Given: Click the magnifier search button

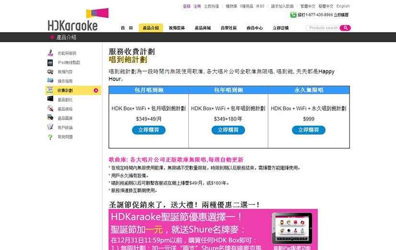Looking at the screenshot, I should click(345, 28).
